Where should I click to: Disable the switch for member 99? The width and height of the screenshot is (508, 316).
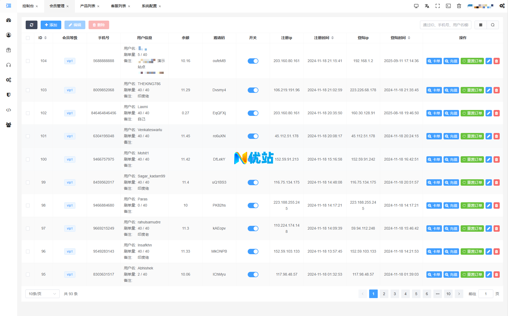point(253,182)
